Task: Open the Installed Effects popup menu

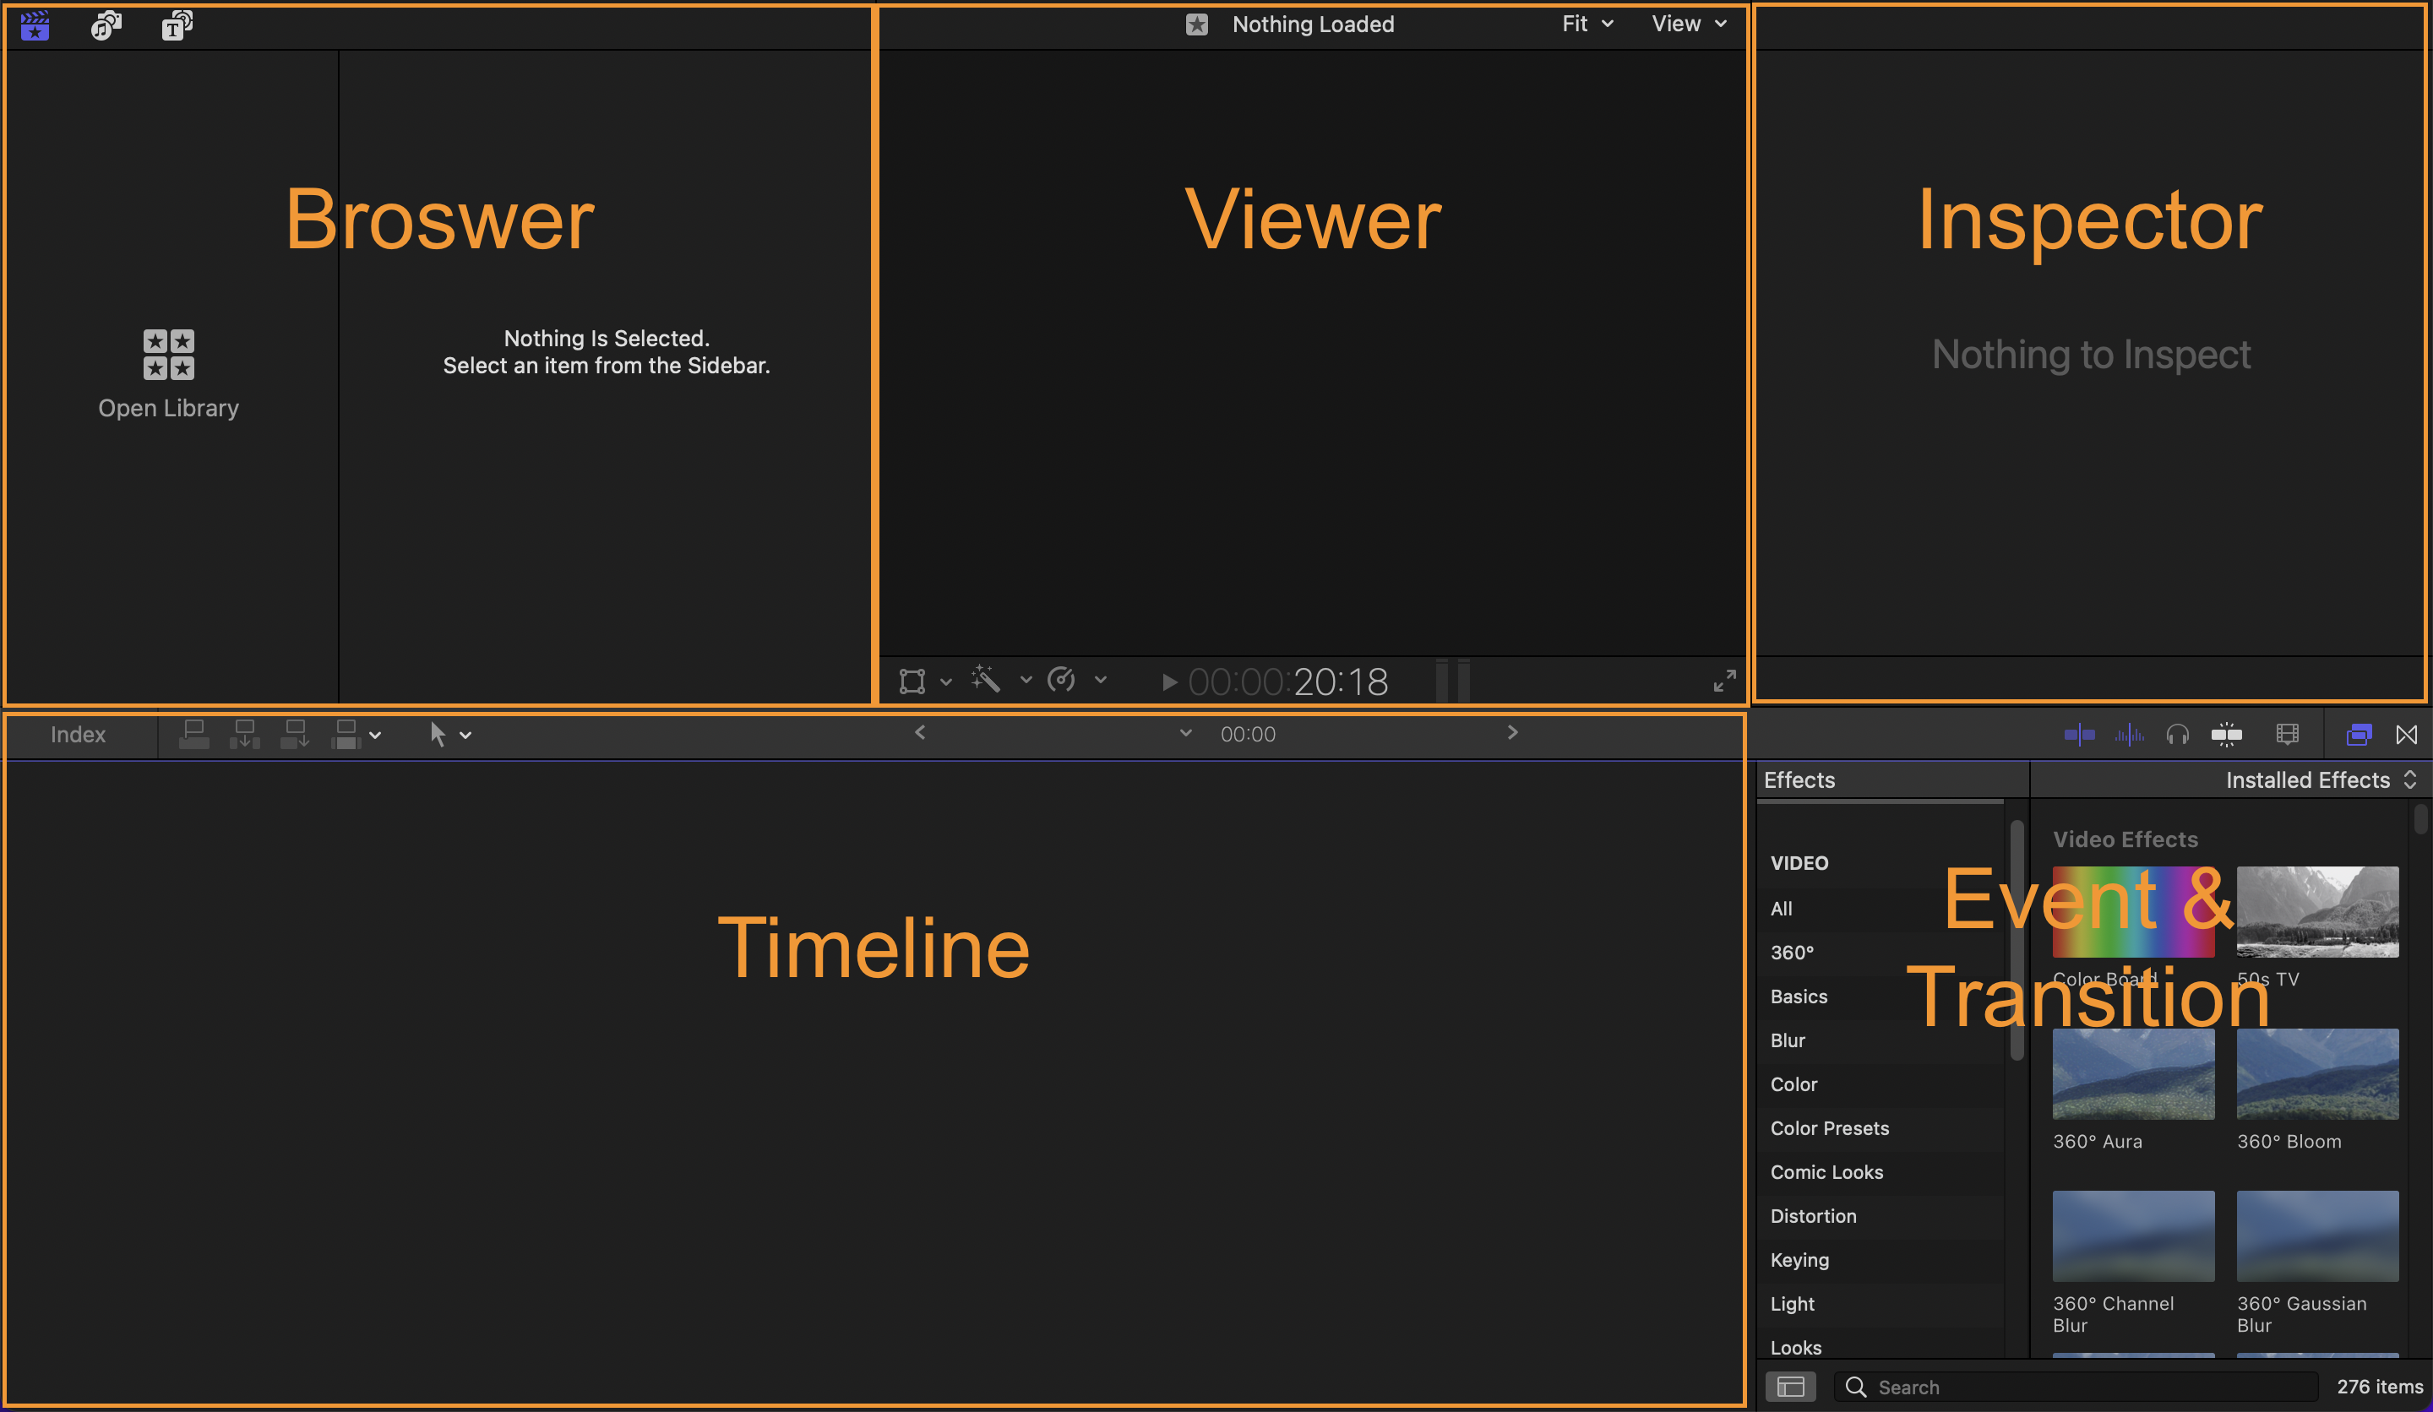Action: click(x=2319, y=779)
